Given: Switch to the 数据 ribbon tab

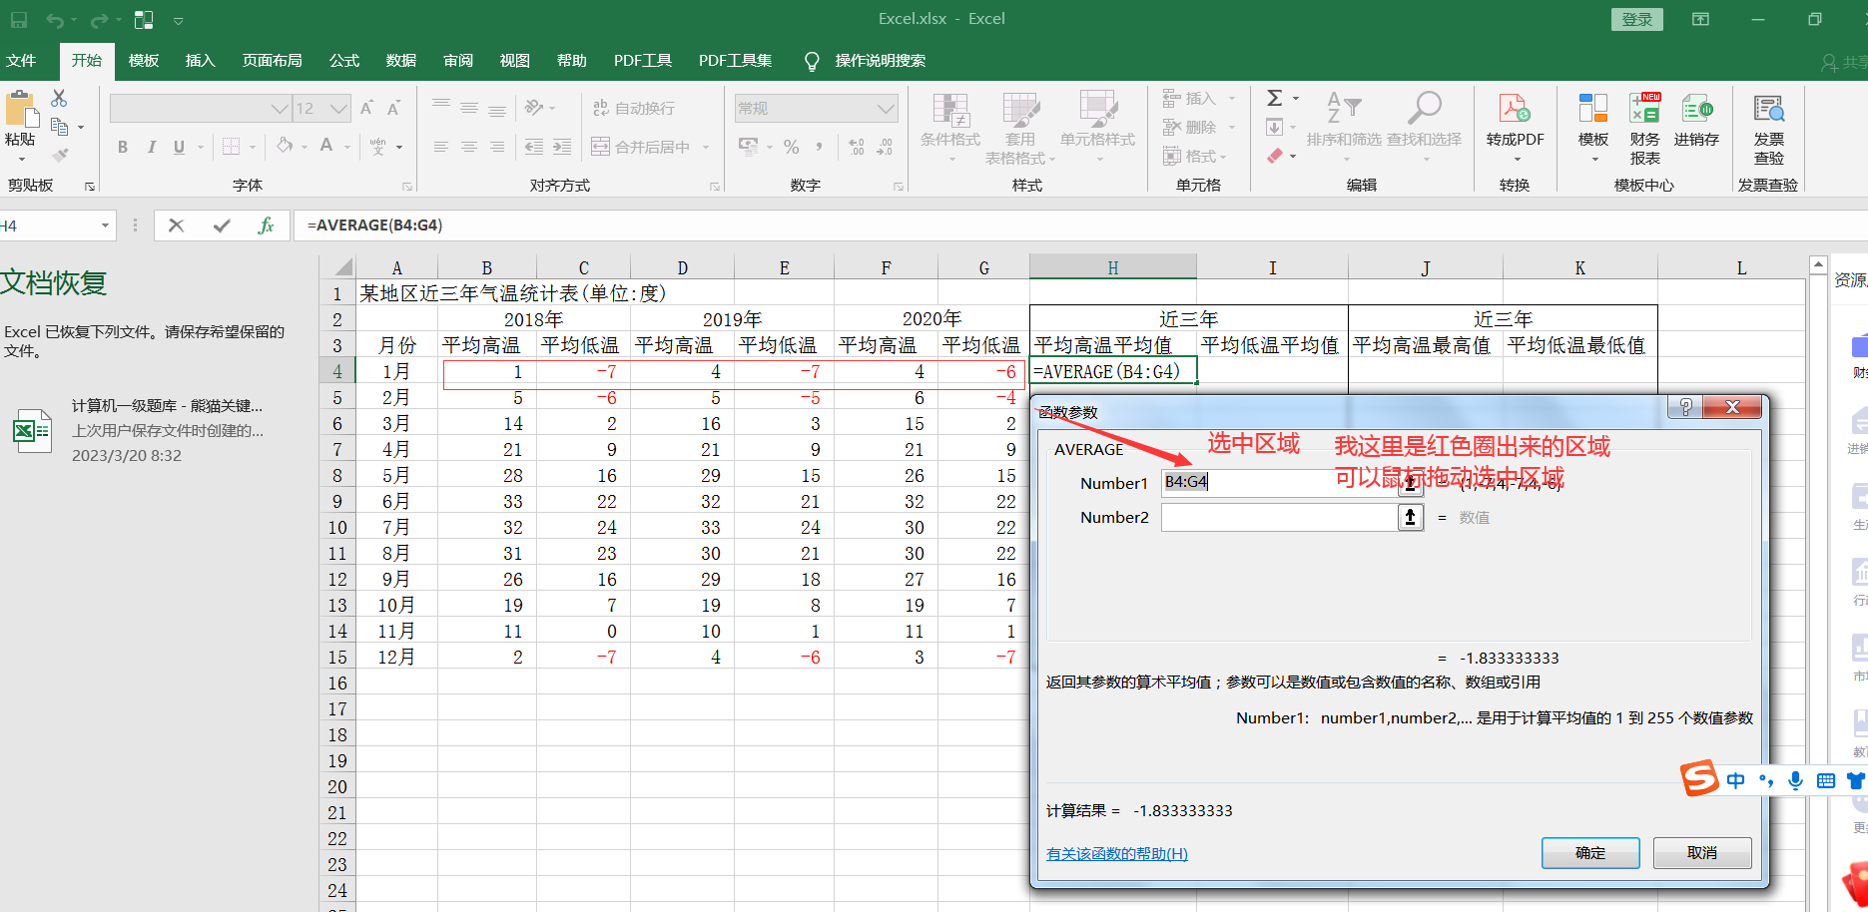Looking at the screenshot, I should coord(400,61).
